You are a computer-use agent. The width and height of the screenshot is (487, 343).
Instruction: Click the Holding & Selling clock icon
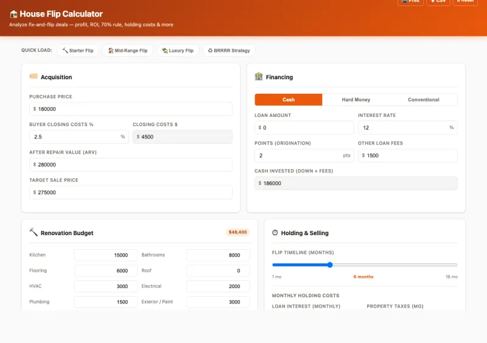275,233
